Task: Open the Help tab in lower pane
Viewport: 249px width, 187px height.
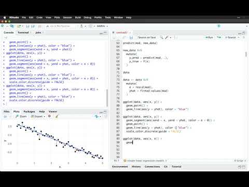Action: coord(42,111)
